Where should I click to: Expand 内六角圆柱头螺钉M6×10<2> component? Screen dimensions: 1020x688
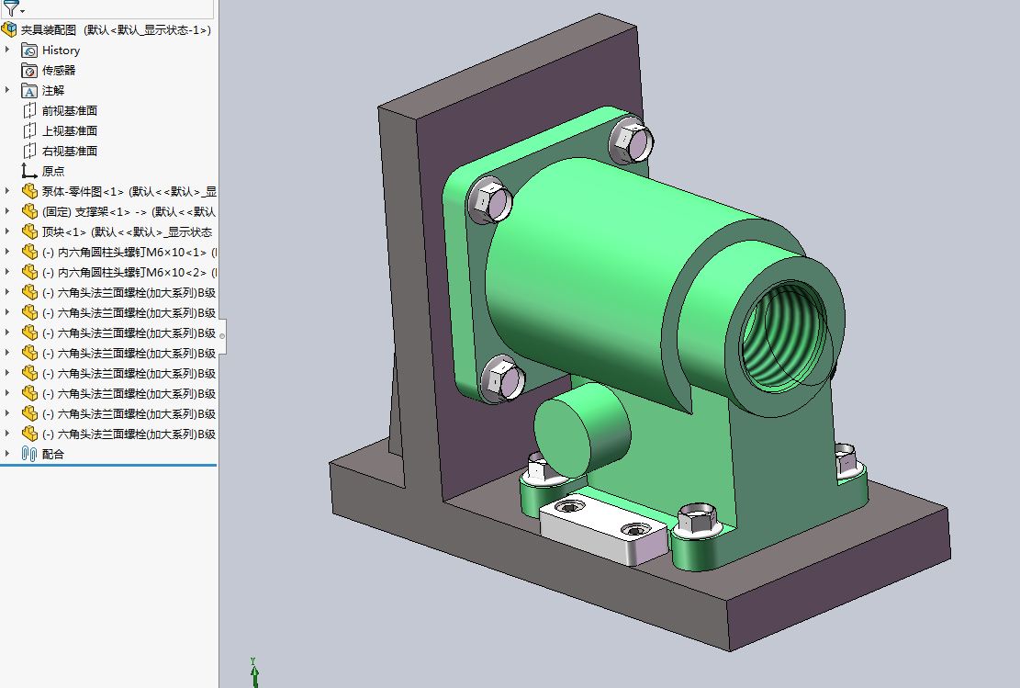click(7, 271)
